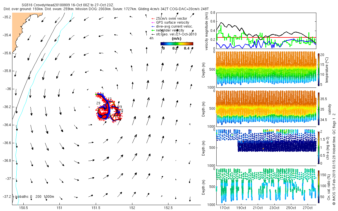Click the '(m/s)' label above the velocity colorbar
The width and height of the screenshot is (338, 211).
[x=177, y=39]
